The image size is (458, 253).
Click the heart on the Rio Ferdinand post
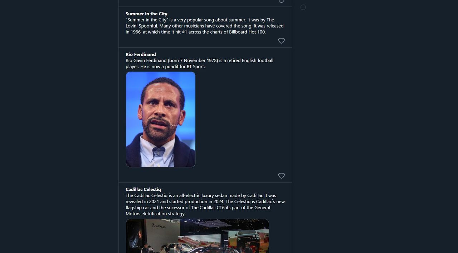281,176
